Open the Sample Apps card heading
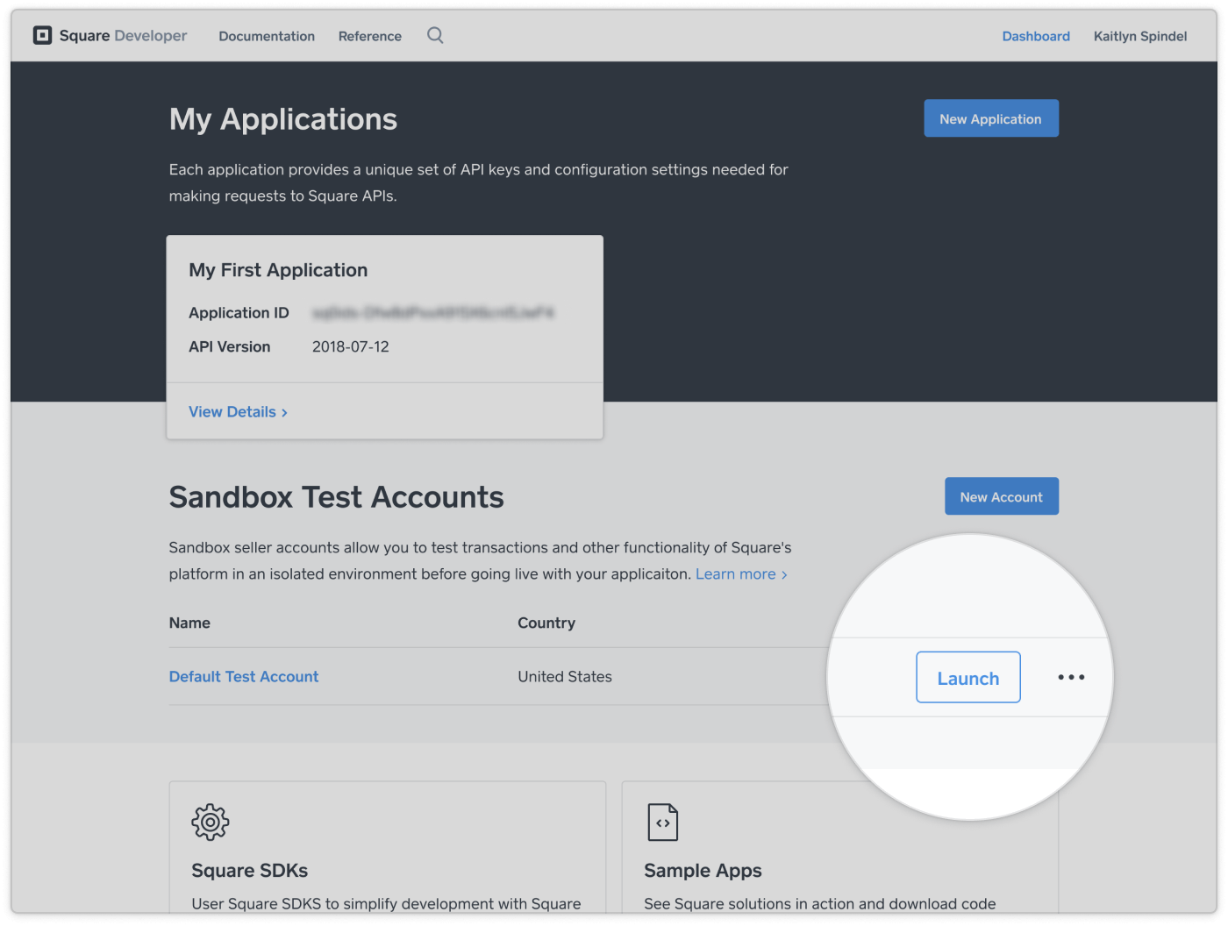The height and width of the screenshot is (926, 1228). point(703,871)
